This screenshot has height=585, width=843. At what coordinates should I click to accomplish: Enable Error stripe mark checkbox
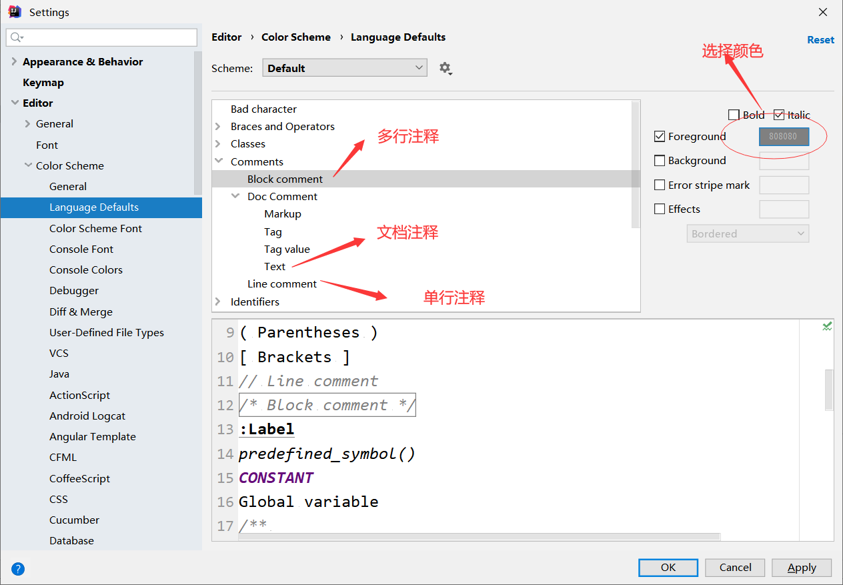(660, 185)
